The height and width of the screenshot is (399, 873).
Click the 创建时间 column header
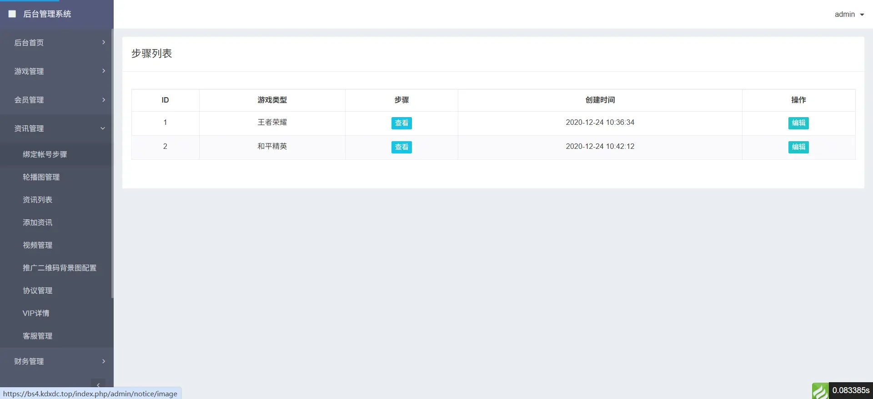(600, 100)
